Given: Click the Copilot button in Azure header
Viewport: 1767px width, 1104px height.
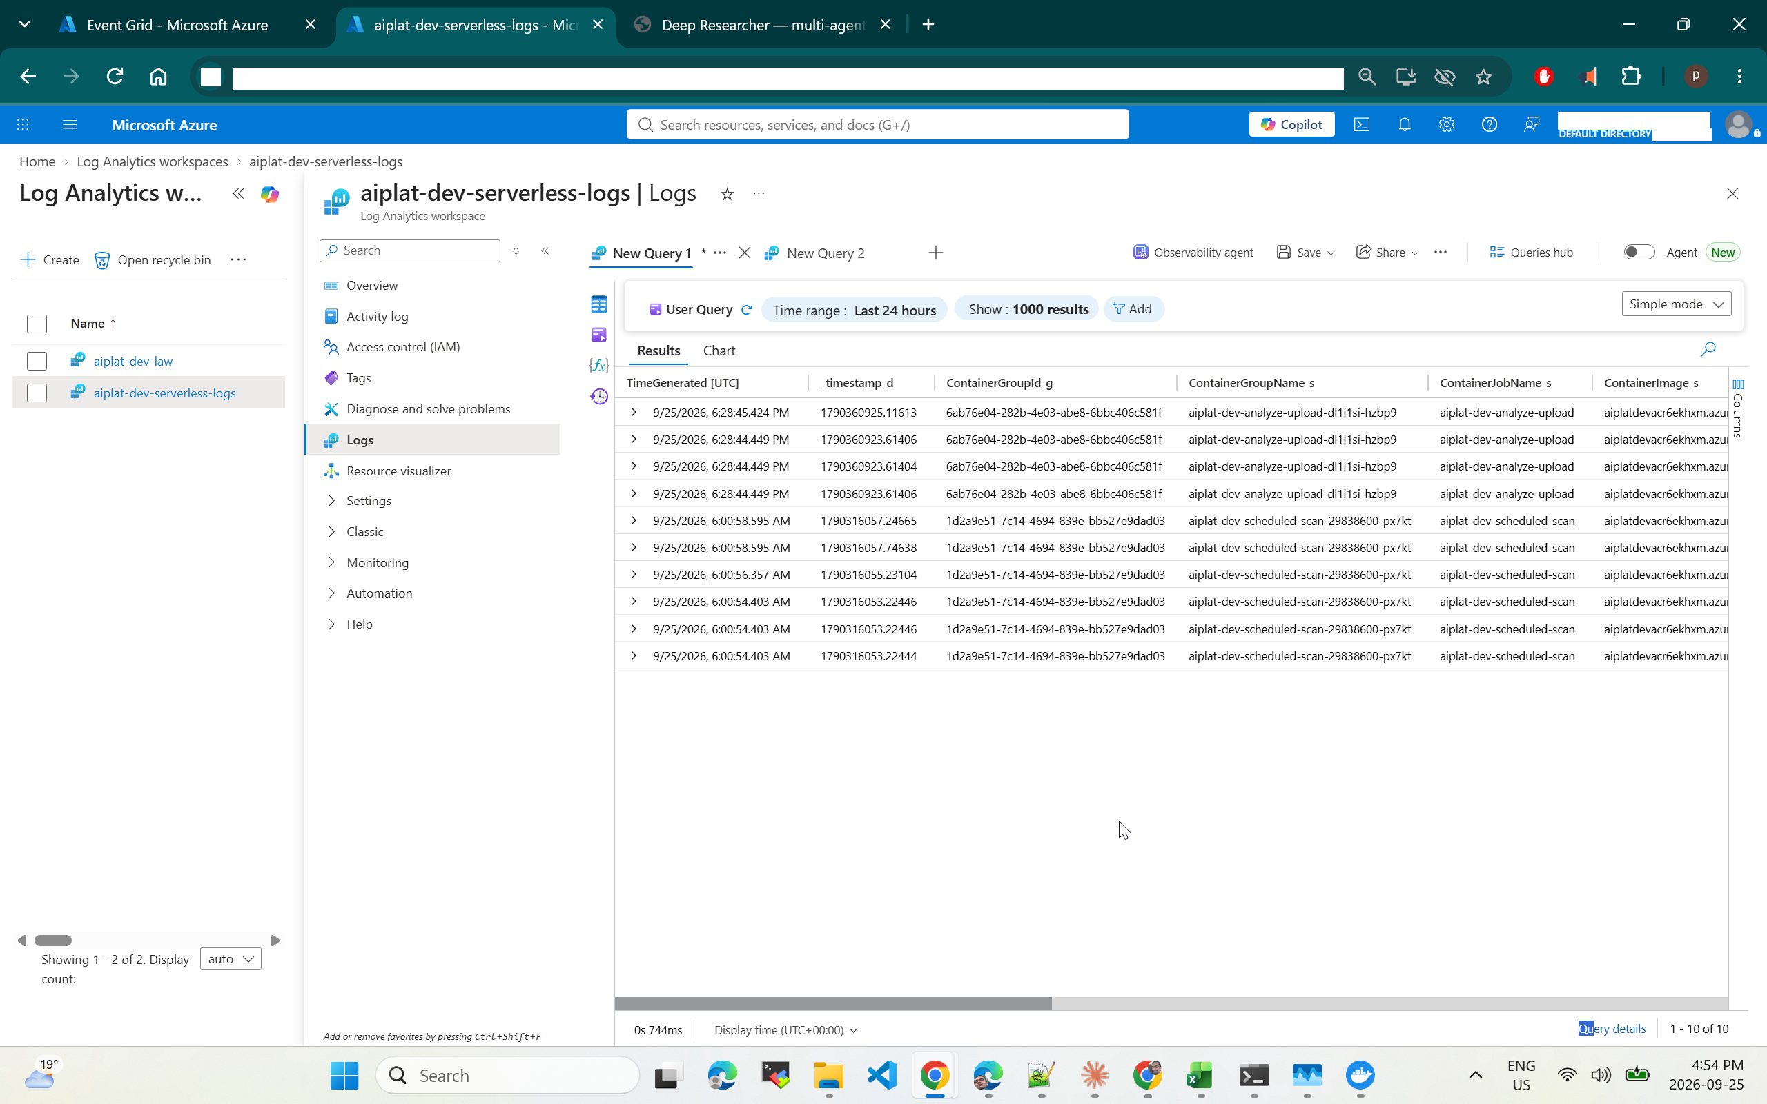Looking at the screenshot, I should [x=1291, y=125].
